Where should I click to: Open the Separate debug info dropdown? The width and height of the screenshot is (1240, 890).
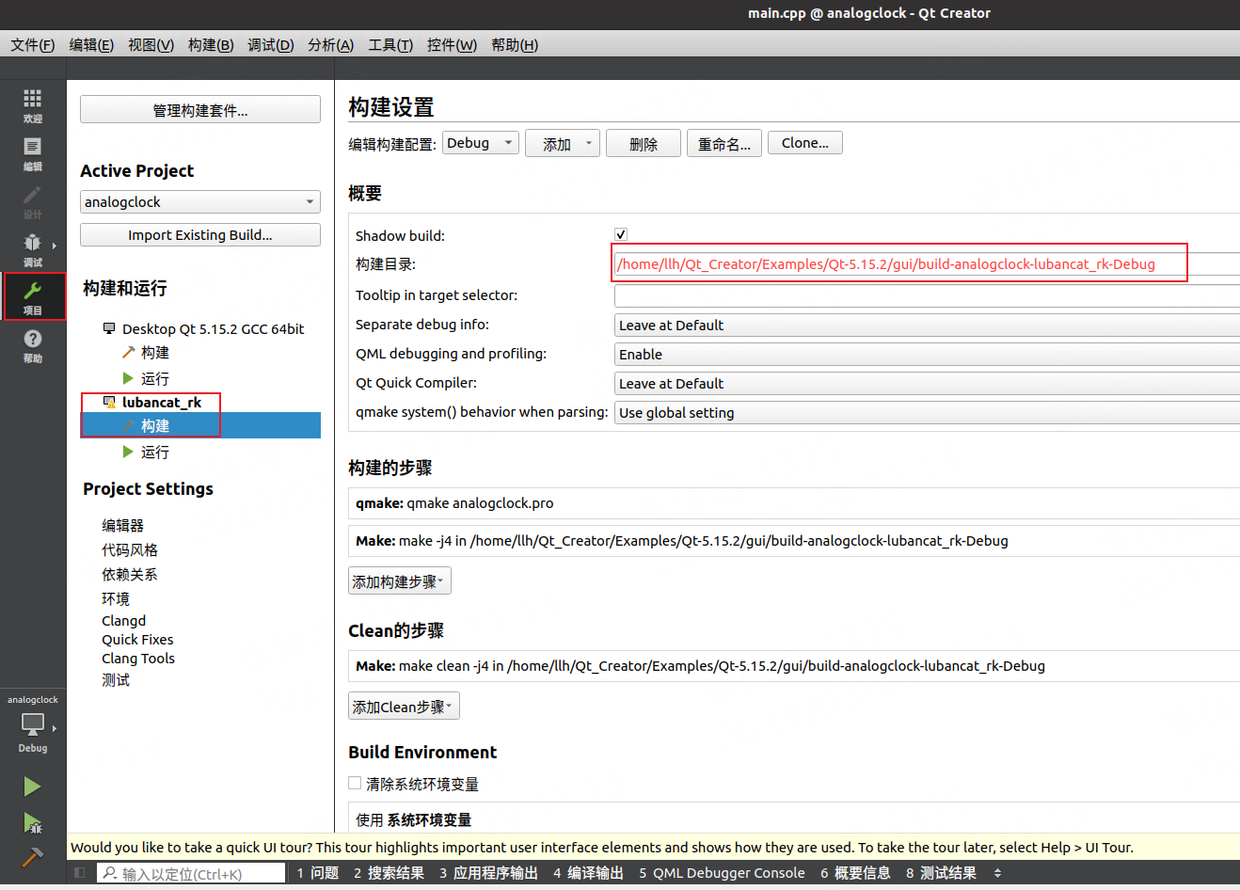927,325
